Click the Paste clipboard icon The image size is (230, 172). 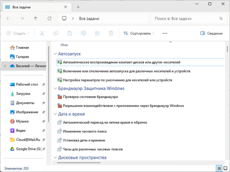tap(69, 33)
